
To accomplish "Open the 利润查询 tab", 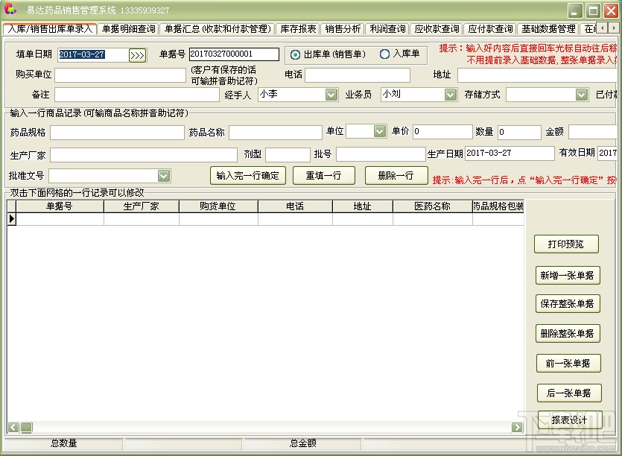I will (387, 29).
